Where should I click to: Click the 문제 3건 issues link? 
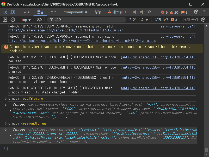pyautogui.click(x=166, y=20)
